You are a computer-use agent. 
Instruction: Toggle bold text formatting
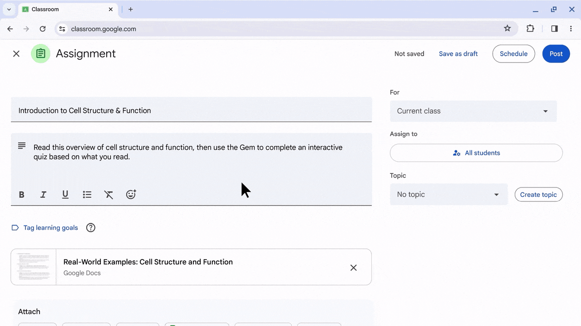[21, 195]
